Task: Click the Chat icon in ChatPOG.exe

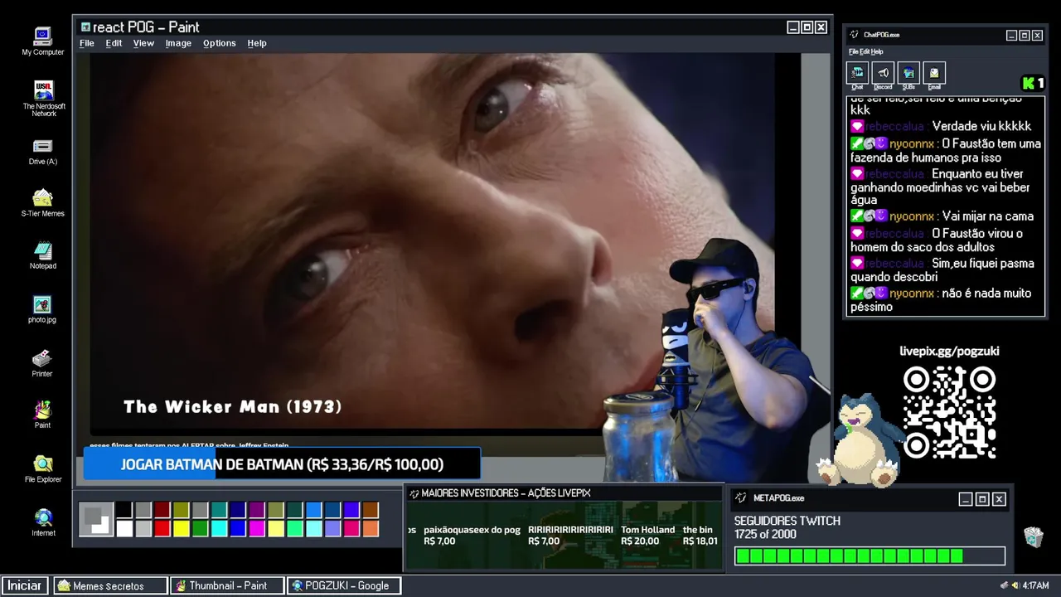Action: (857, 73)
